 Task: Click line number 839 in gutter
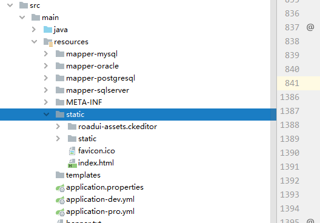292,55
